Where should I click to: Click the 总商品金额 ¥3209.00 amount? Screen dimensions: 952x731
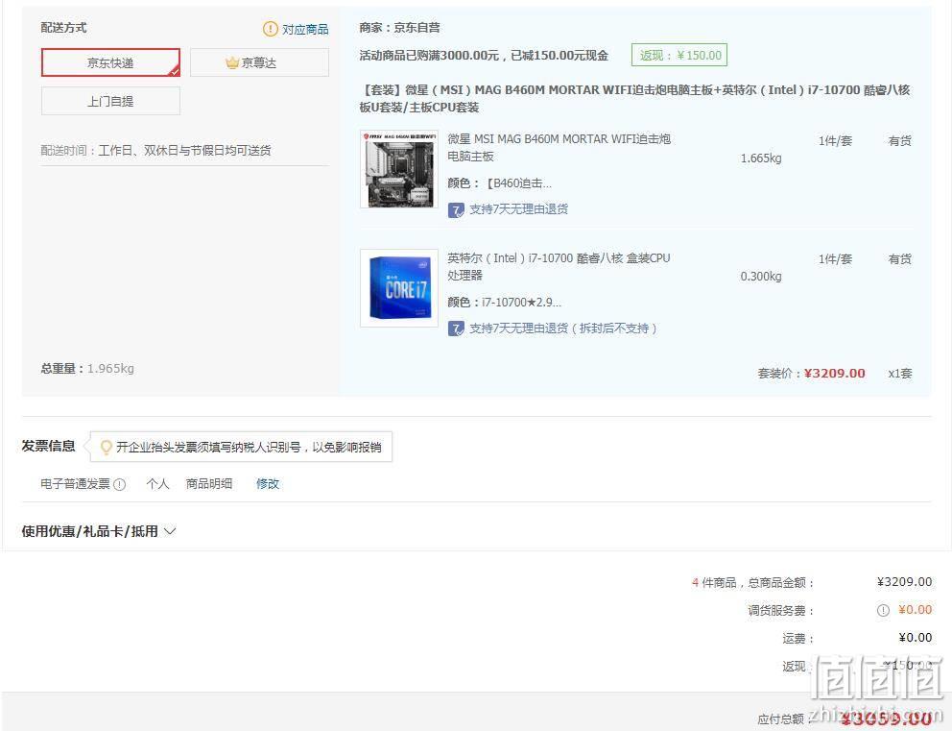tap(904, 581)
